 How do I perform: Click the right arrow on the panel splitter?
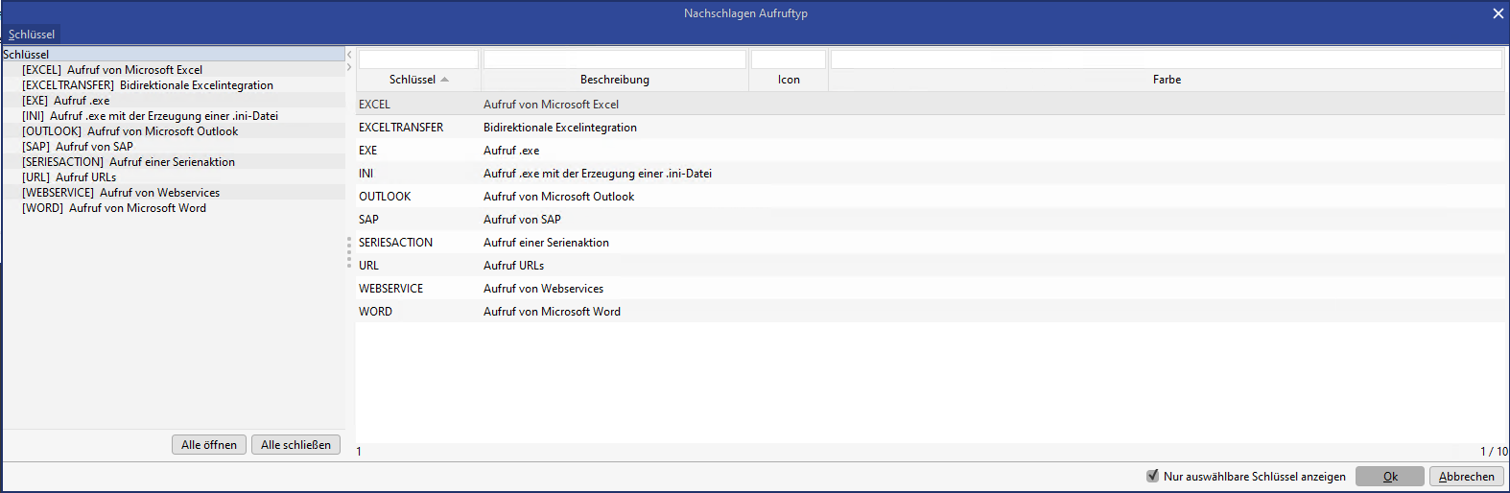pyautogui.click(x=349, y=67)
